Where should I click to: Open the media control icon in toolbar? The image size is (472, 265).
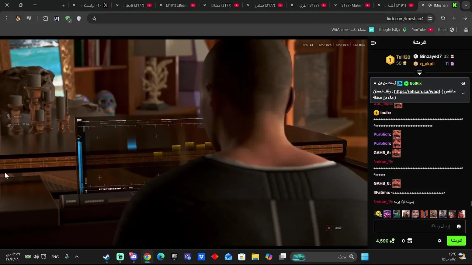click(29, 18)
